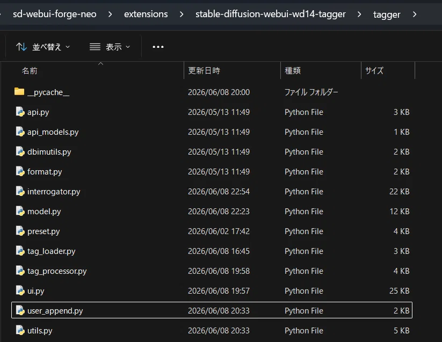Click the date 2026/06/02 17:42
The width and height of the screenshot is (442, 342).
pos(219,231)
